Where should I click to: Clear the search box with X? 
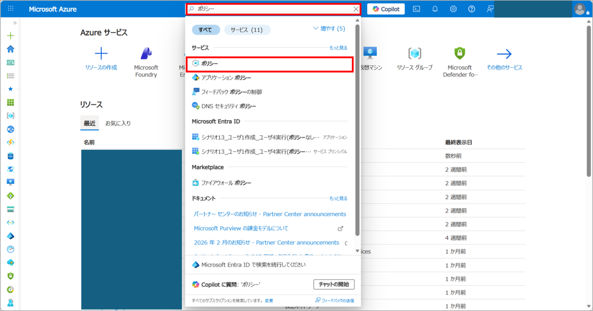point(356,9)
